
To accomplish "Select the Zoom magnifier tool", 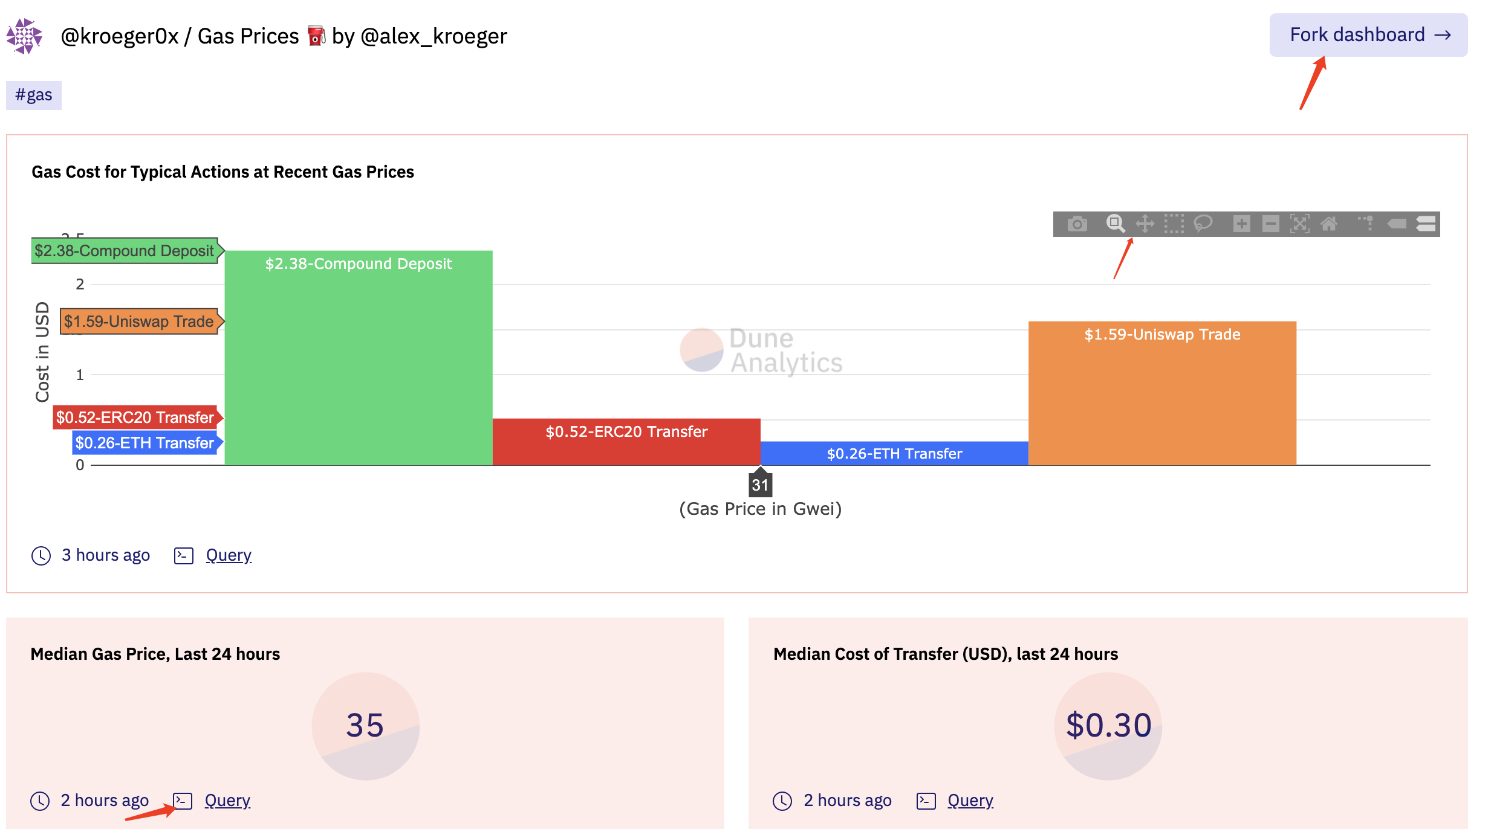I will pyautogui.click(x=1115, y=224).
